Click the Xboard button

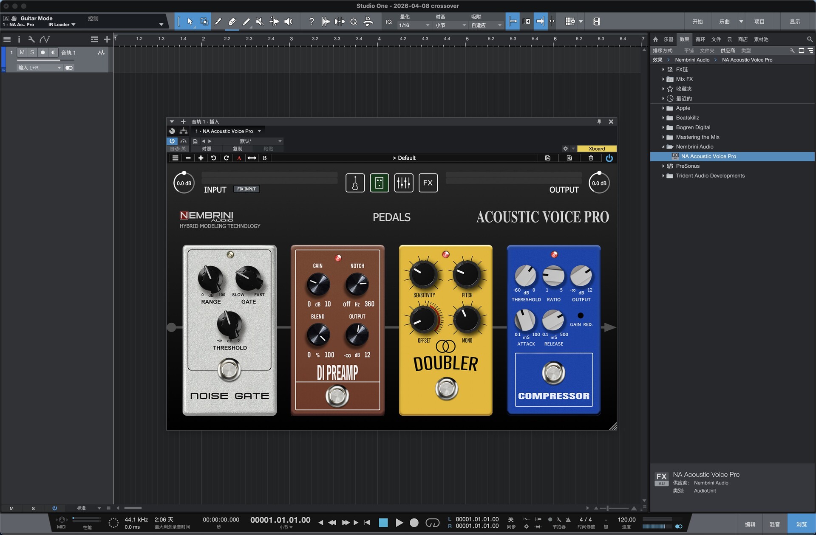(x=596, y=149)
